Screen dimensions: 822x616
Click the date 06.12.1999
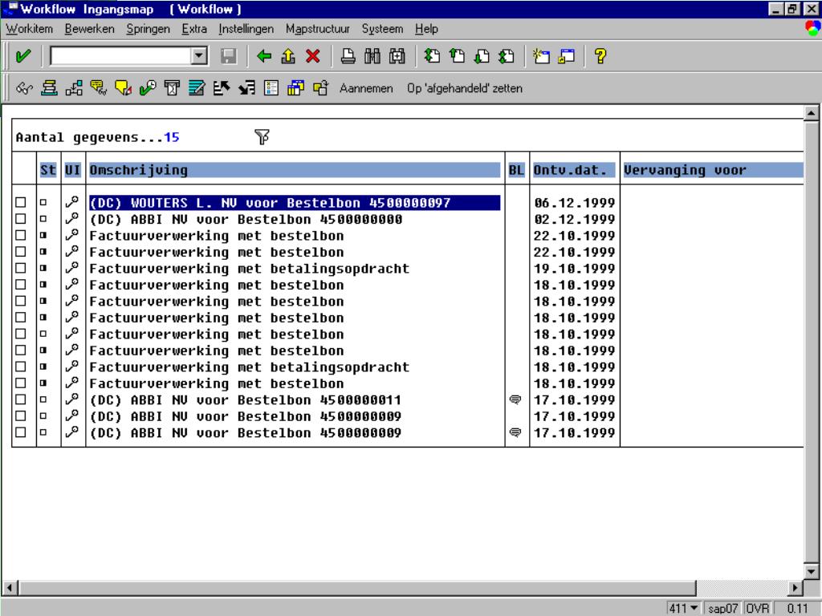[x=575, y=203]
